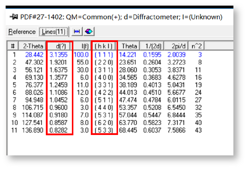
Task: Click theta value 44.013
Action: [128, 92]
